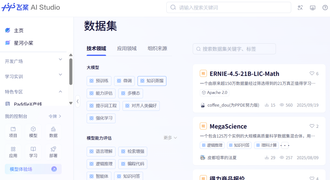Screen dimensions: 330x180
Task: Open the MegaScience dataset title
Action: point(228,126)
